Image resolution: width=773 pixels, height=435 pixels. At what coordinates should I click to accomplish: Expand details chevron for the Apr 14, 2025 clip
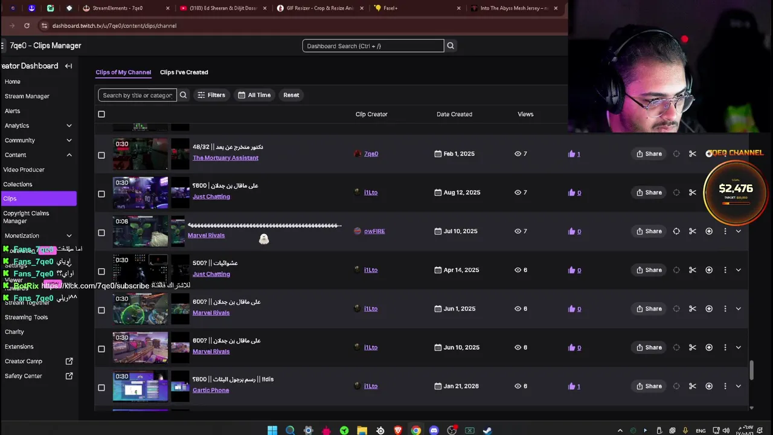point(738,270)
